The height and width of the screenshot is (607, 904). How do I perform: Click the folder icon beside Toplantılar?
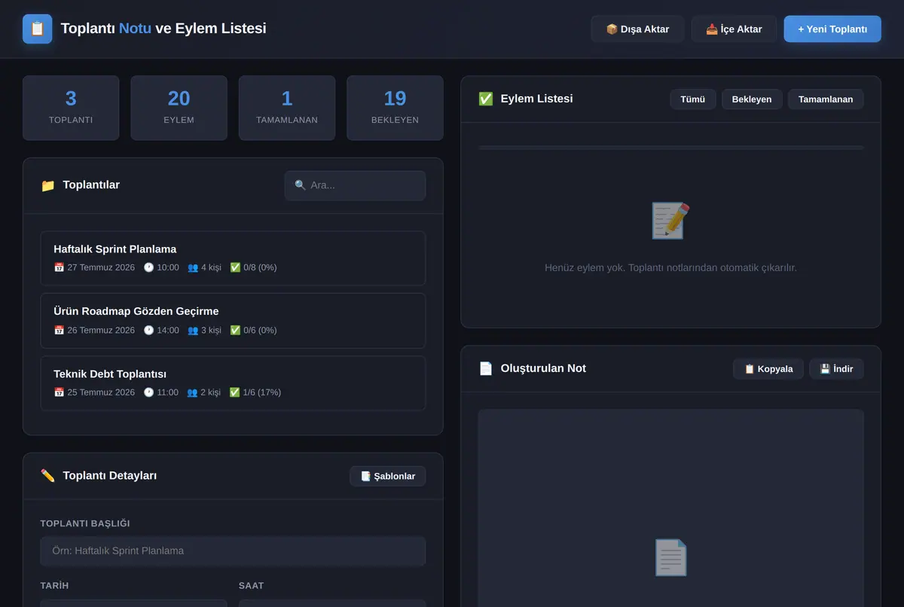point(48,185)
